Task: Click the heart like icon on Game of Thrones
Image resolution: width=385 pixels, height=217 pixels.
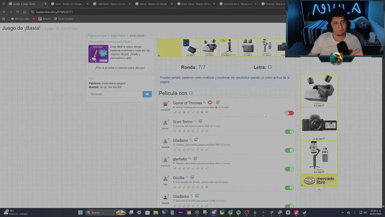Action: coord(210,102)
